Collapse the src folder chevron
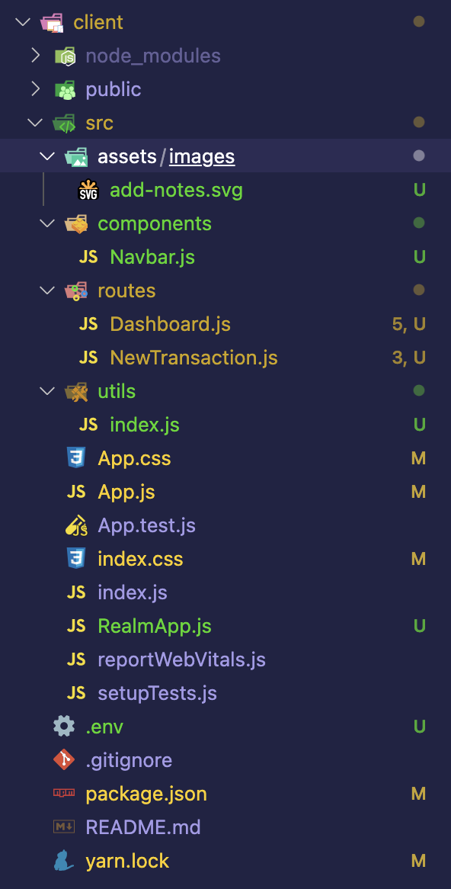 click(35, 123)
